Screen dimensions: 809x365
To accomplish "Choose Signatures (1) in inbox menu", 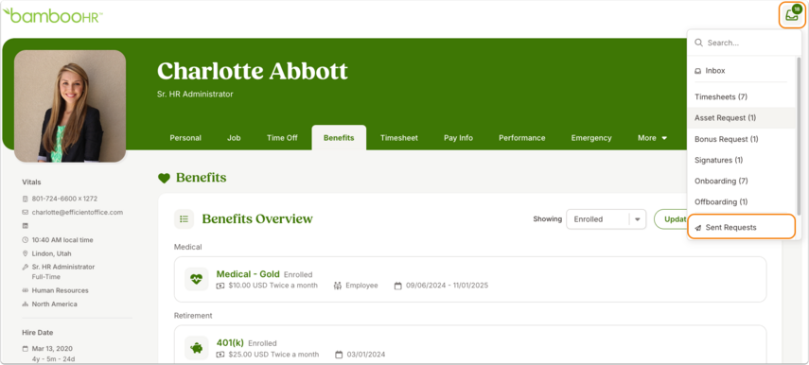I will click(x=742, y=161).
